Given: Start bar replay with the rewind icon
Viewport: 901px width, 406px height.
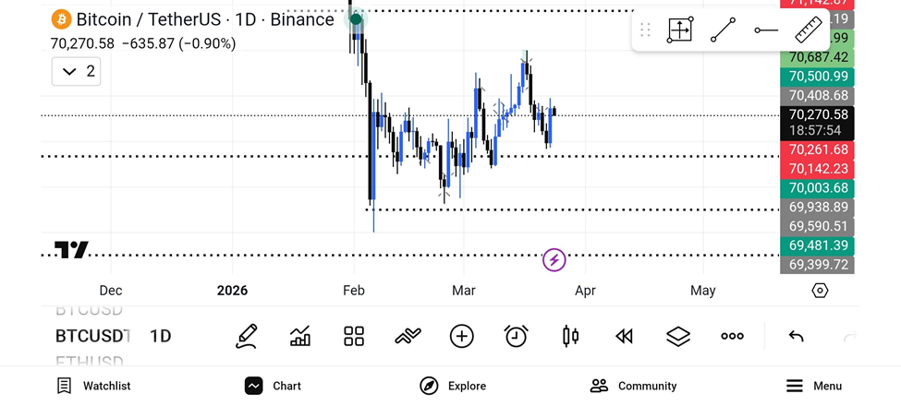Looking at the screenshot, I should [625, 336].
